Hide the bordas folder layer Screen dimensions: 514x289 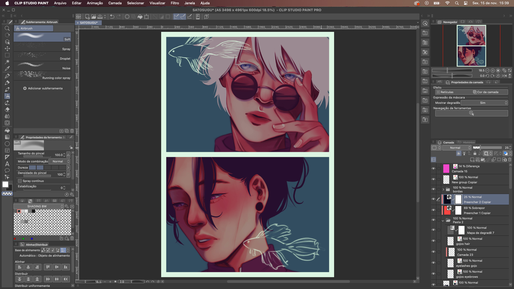click(x=433, y=189)
